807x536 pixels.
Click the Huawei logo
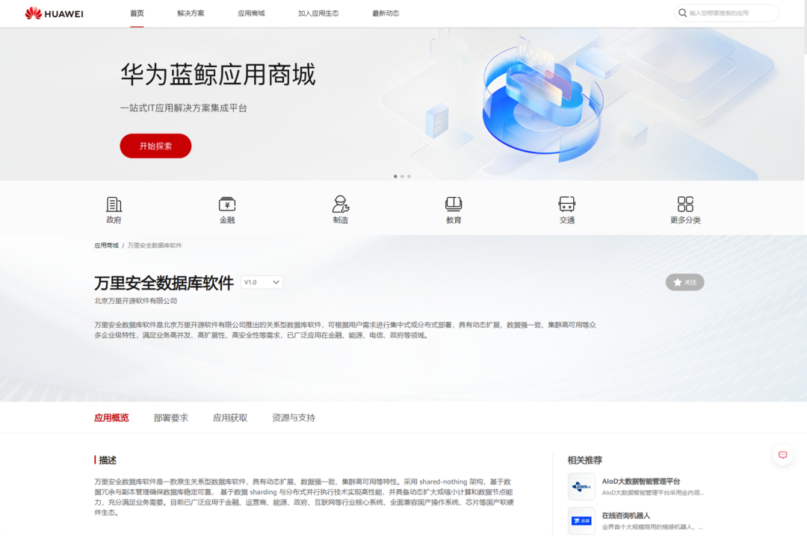(54, 13)
